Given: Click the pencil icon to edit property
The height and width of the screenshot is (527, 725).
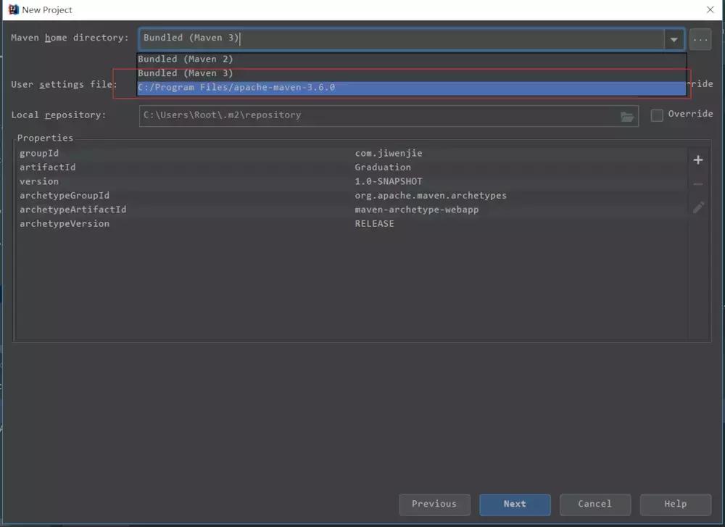Looking at the screenshot, I should [x=698, y=208].
